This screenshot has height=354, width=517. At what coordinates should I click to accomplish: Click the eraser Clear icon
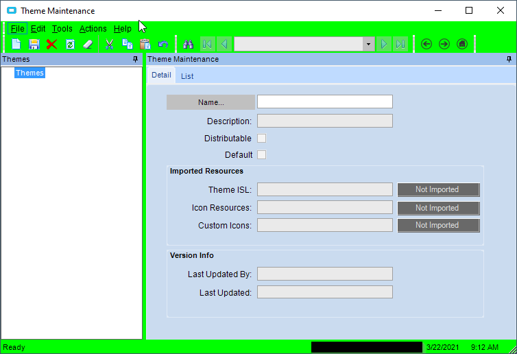point(88,44)
